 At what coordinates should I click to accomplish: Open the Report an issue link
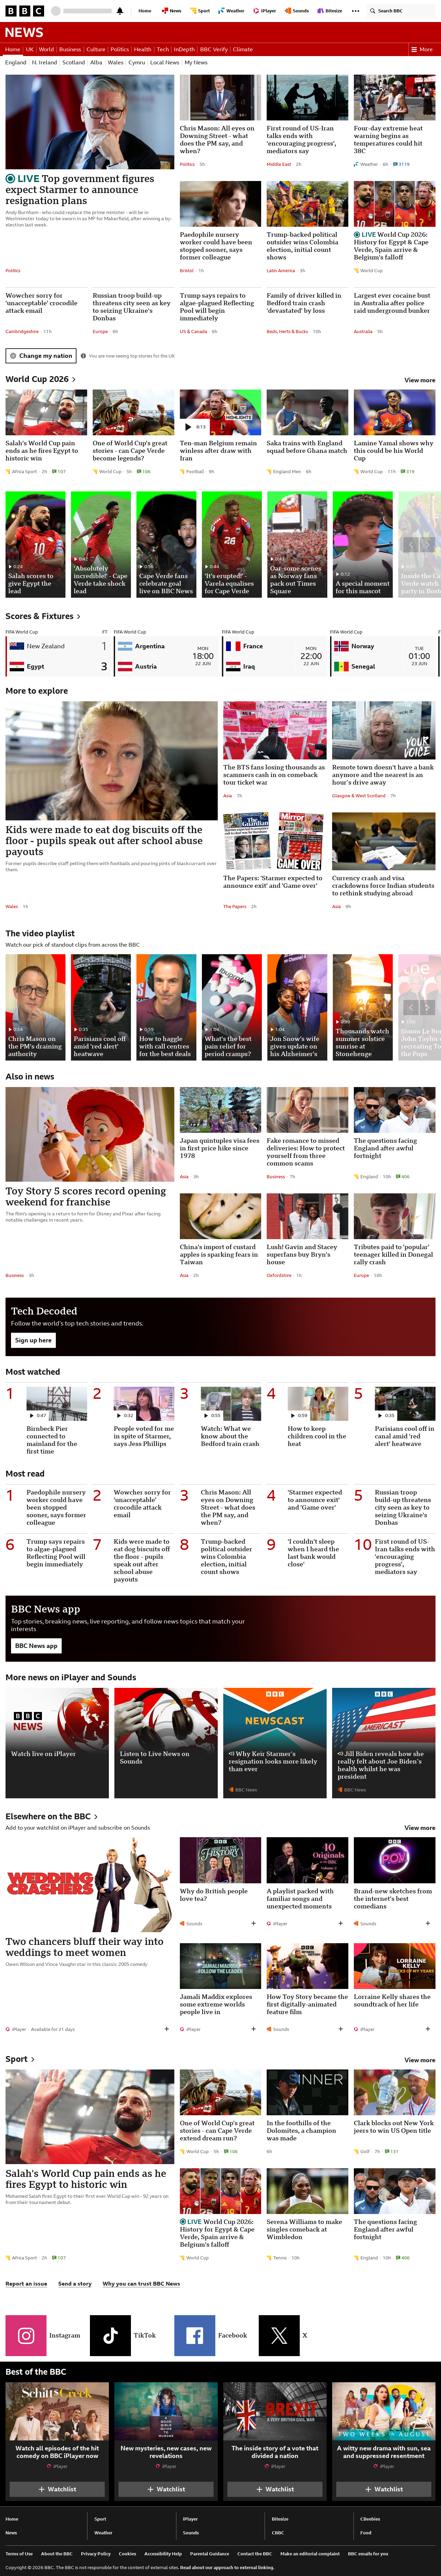click(x=26, y=2283)
